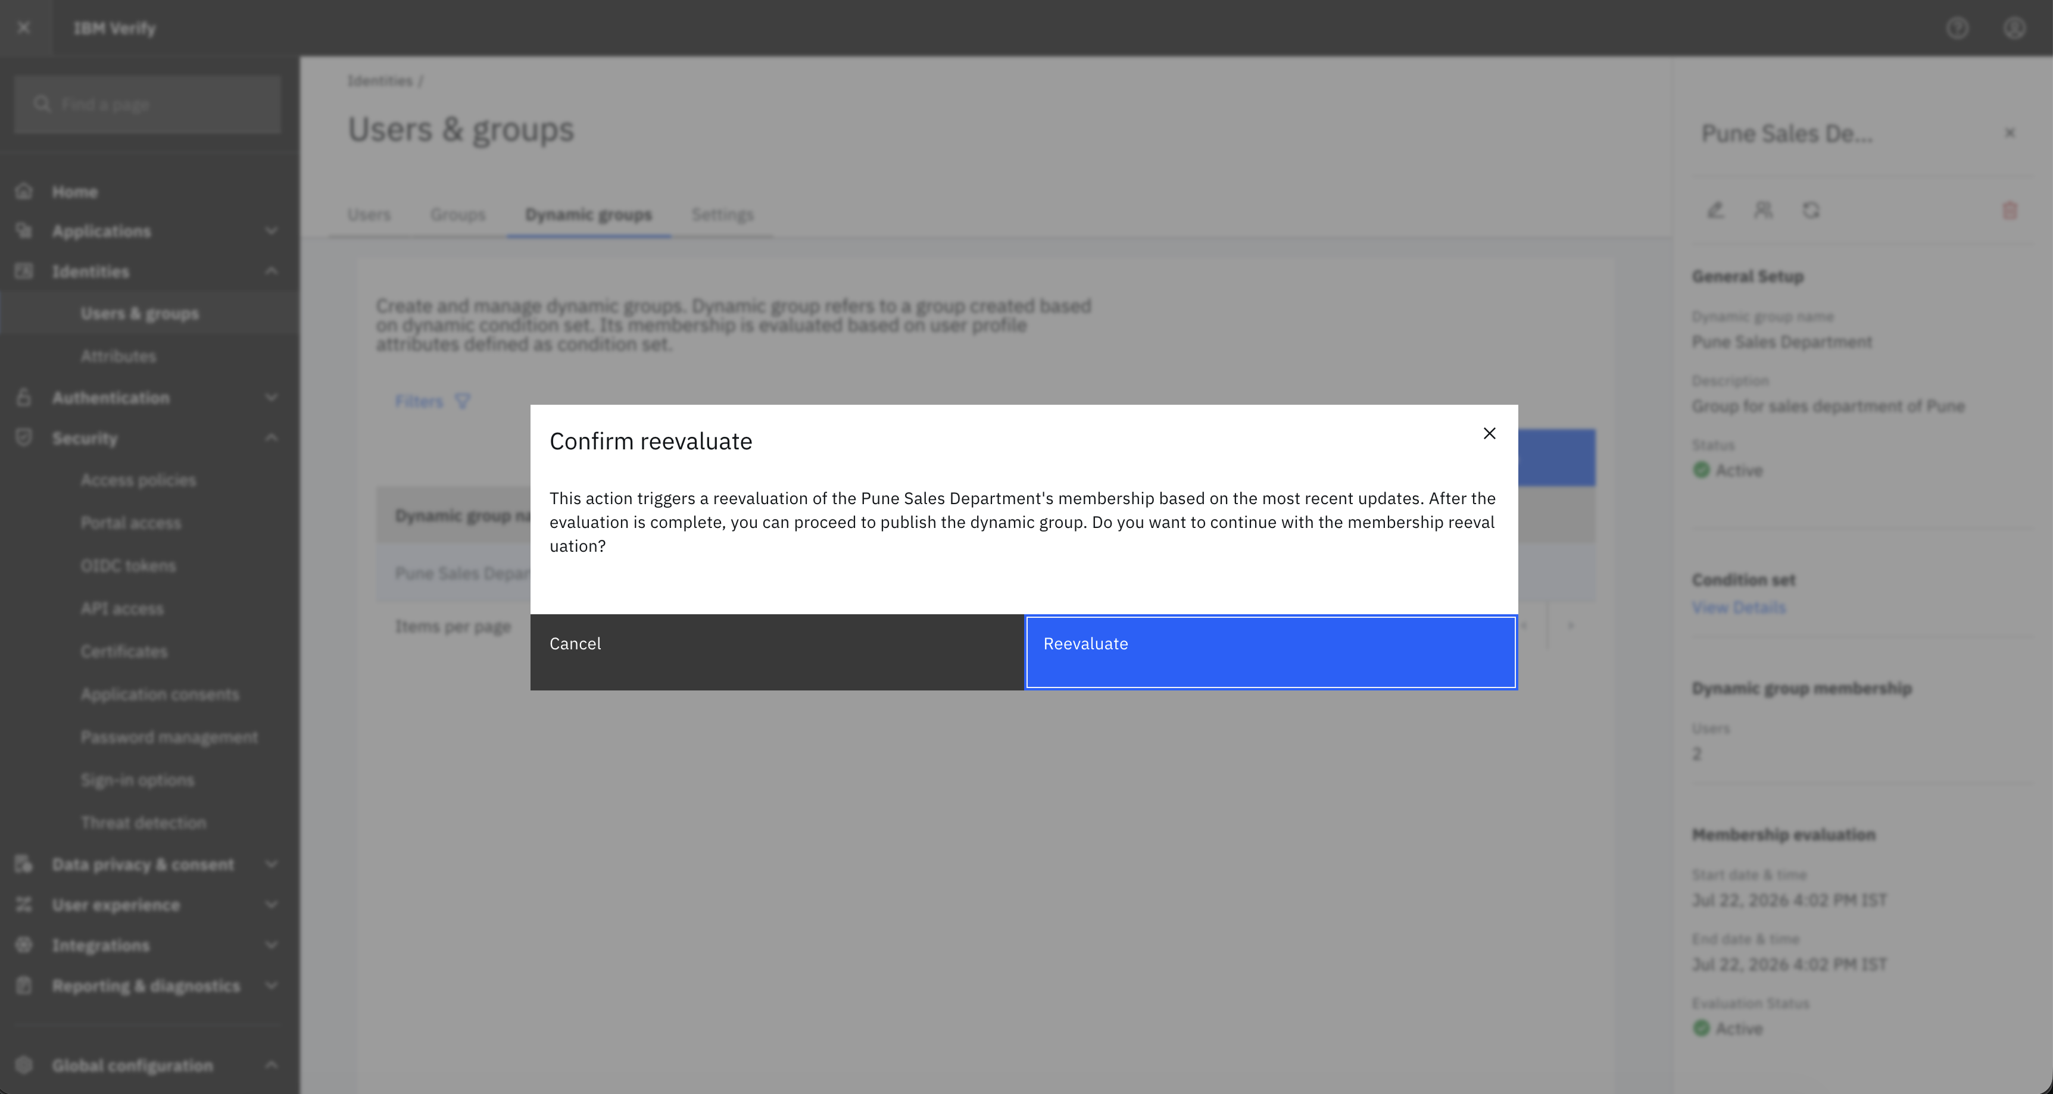The image size is (2053, 1094).
Task: Click the members user icon in side panel
Action: [x=1763, y=210]
